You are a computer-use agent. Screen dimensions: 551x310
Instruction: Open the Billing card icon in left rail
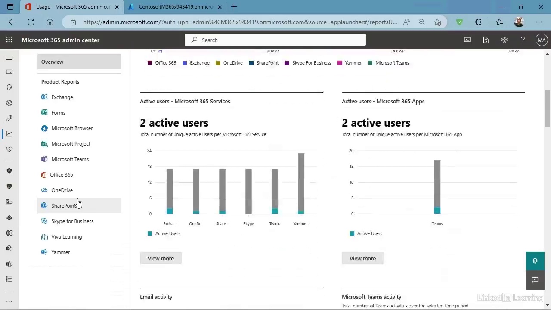(x=9, y=72)
